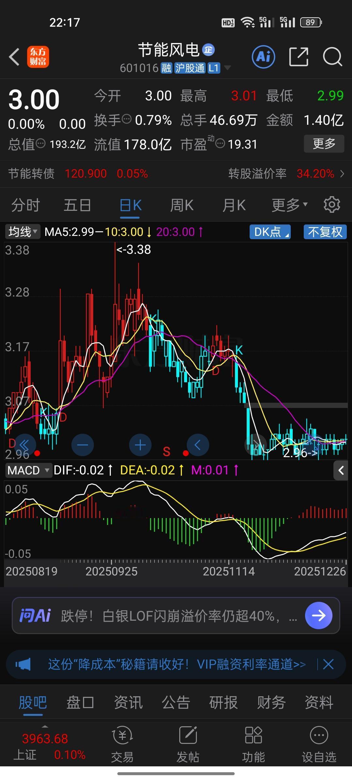Tap the 融 margin tag
Screen dimensions: 352x782
point(166,68)
